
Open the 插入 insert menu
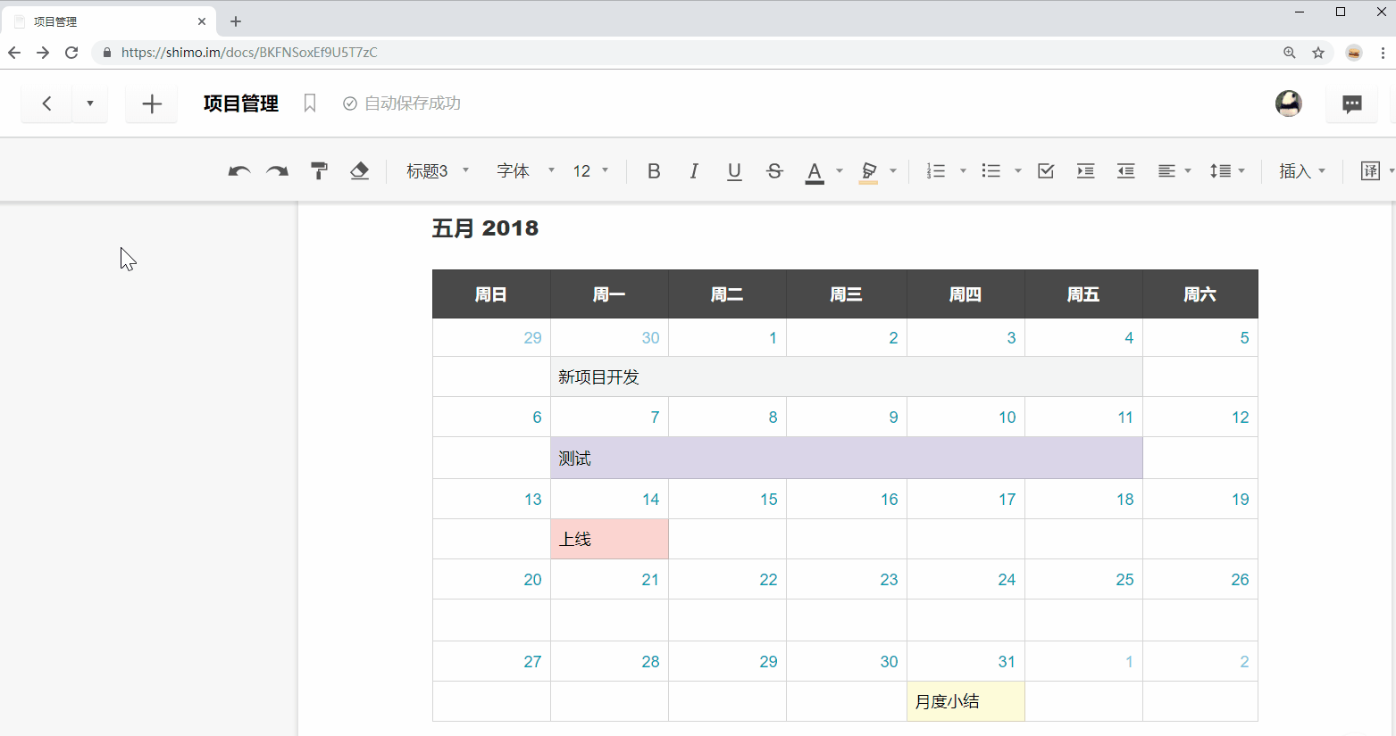pyautogui.click(x=1302, y=171)
